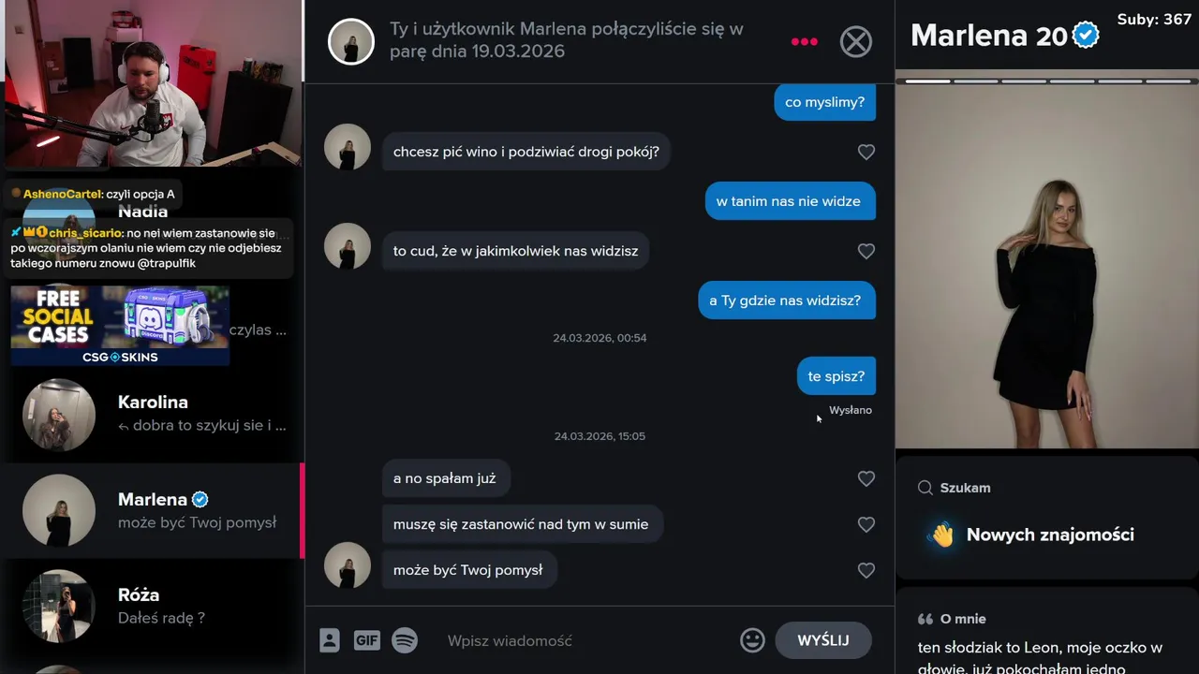
Task: Click Marlena's profile photo on the right
Action: pyautogui.click(x=1047, y=267)
